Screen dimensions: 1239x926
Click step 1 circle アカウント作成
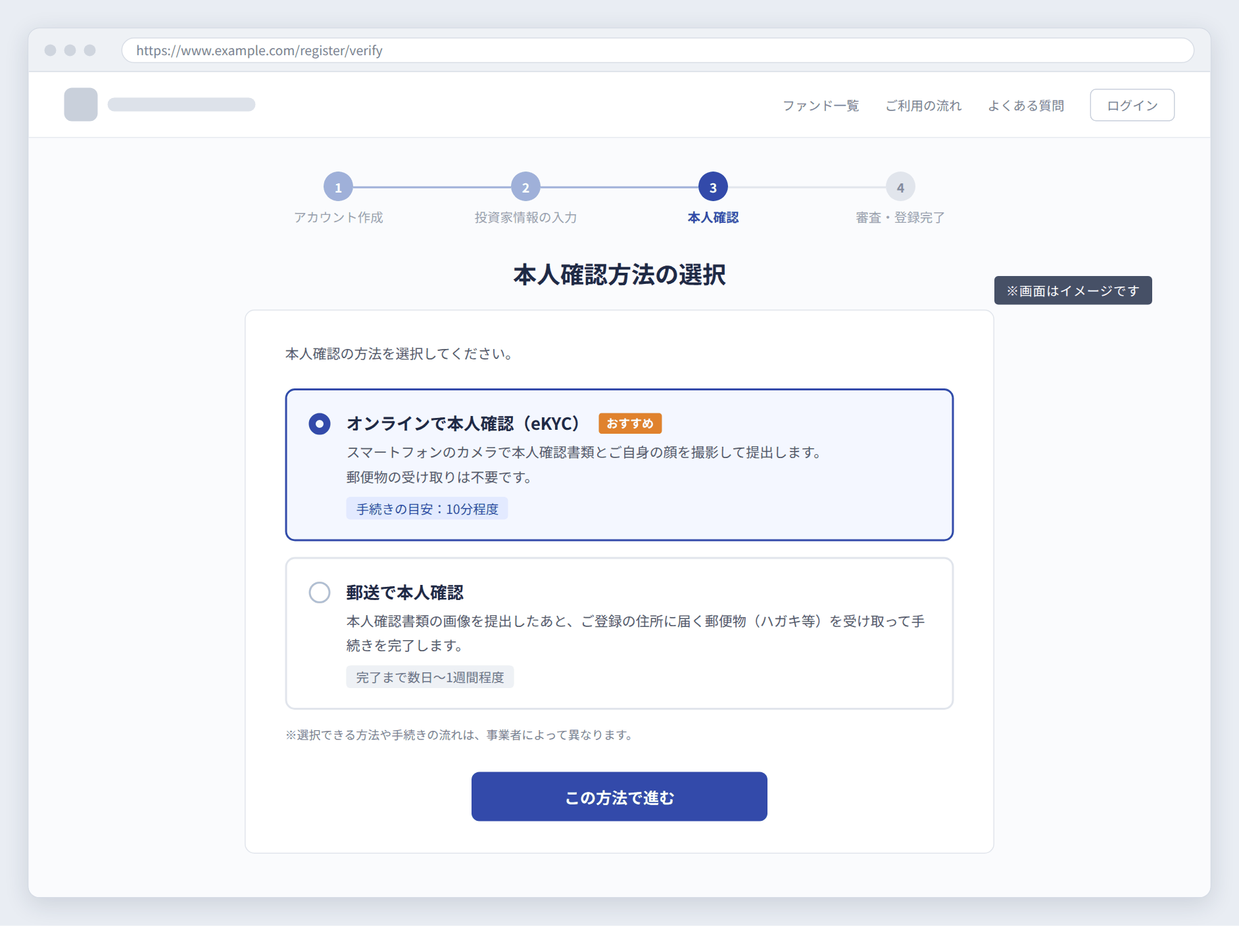click(338, 187)
